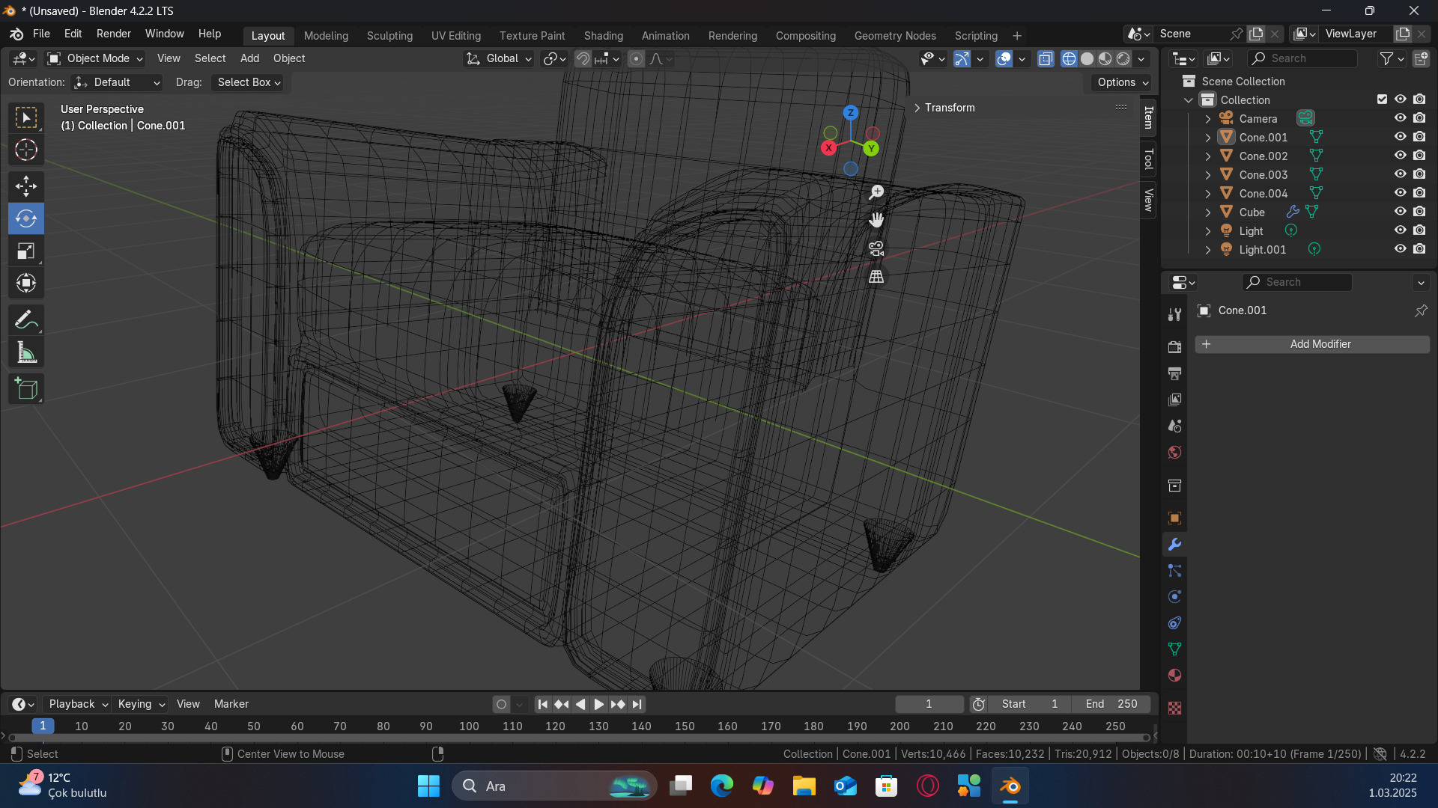Toggle camera view in viewport
This screenshot has height=808, width=1438.
point(876,248)
